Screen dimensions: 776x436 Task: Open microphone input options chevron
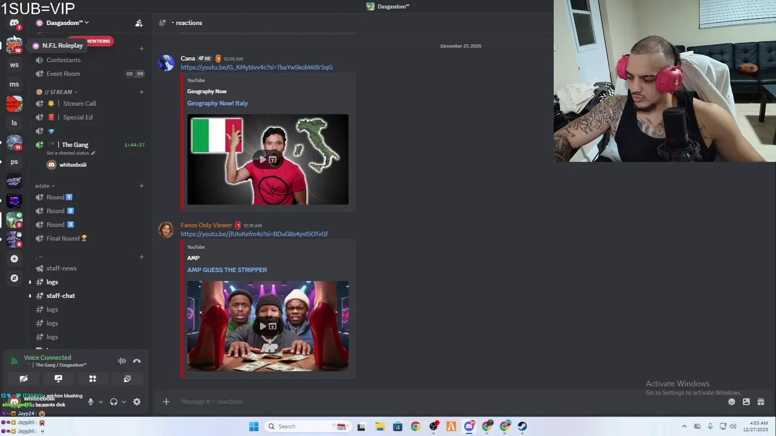(101, 401)
